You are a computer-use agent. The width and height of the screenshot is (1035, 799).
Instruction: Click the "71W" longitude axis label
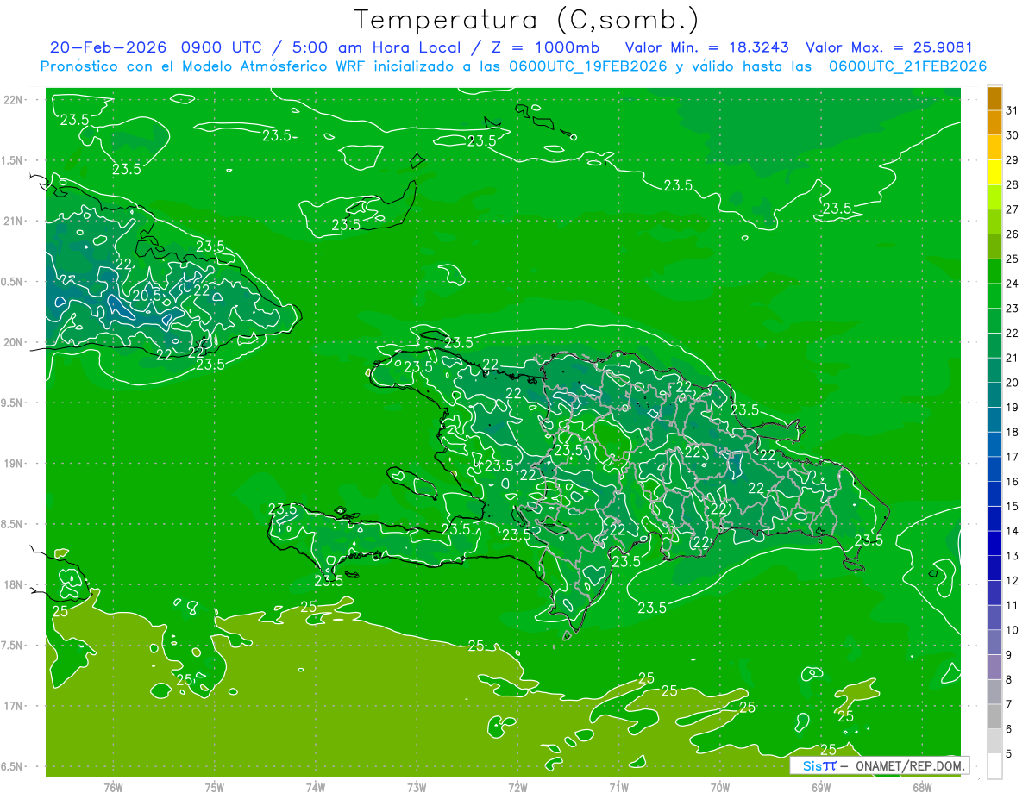618,788
